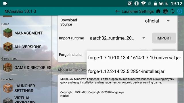Screen dimensions: 184x103
Task: Open the home icon in toolbar
Action: 158,11
